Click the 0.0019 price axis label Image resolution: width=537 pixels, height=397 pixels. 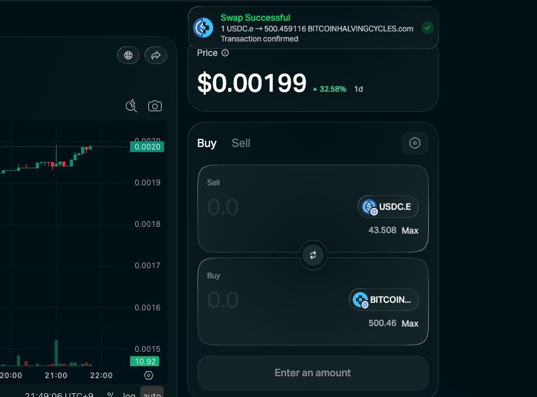(x=148, y=183)
